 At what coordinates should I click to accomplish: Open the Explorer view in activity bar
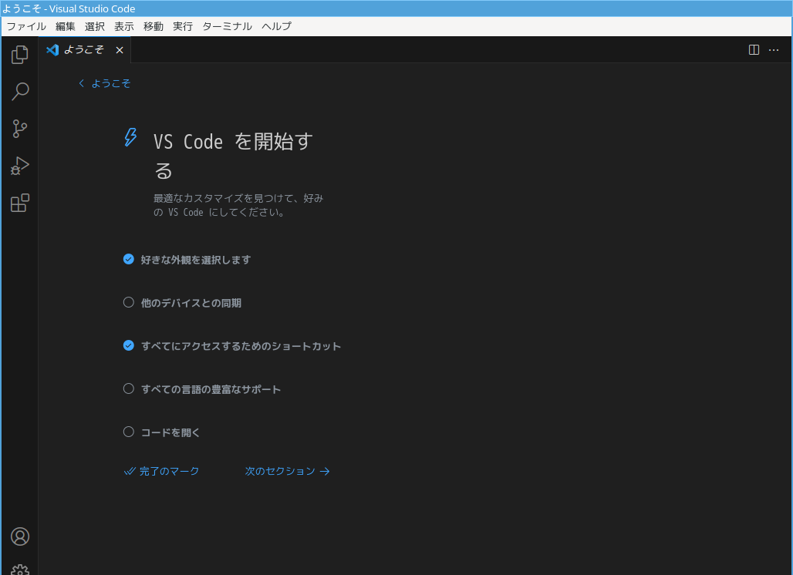20,55
